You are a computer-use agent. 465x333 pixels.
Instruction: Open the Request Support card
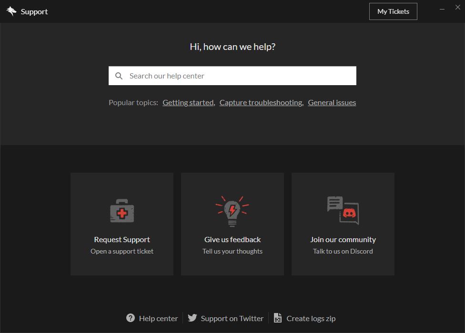(122, 224)
